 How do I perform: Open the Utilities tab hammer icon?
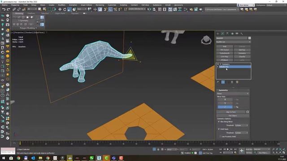(x=242, y=34)
